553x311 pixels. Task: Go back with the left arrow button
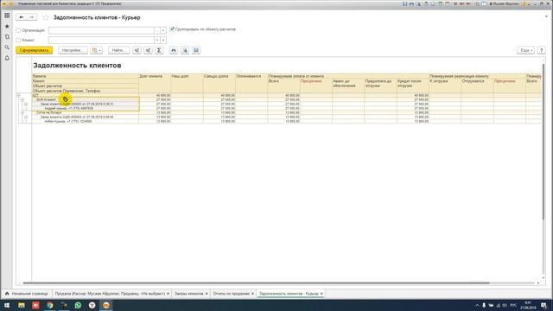pos(21,17)
